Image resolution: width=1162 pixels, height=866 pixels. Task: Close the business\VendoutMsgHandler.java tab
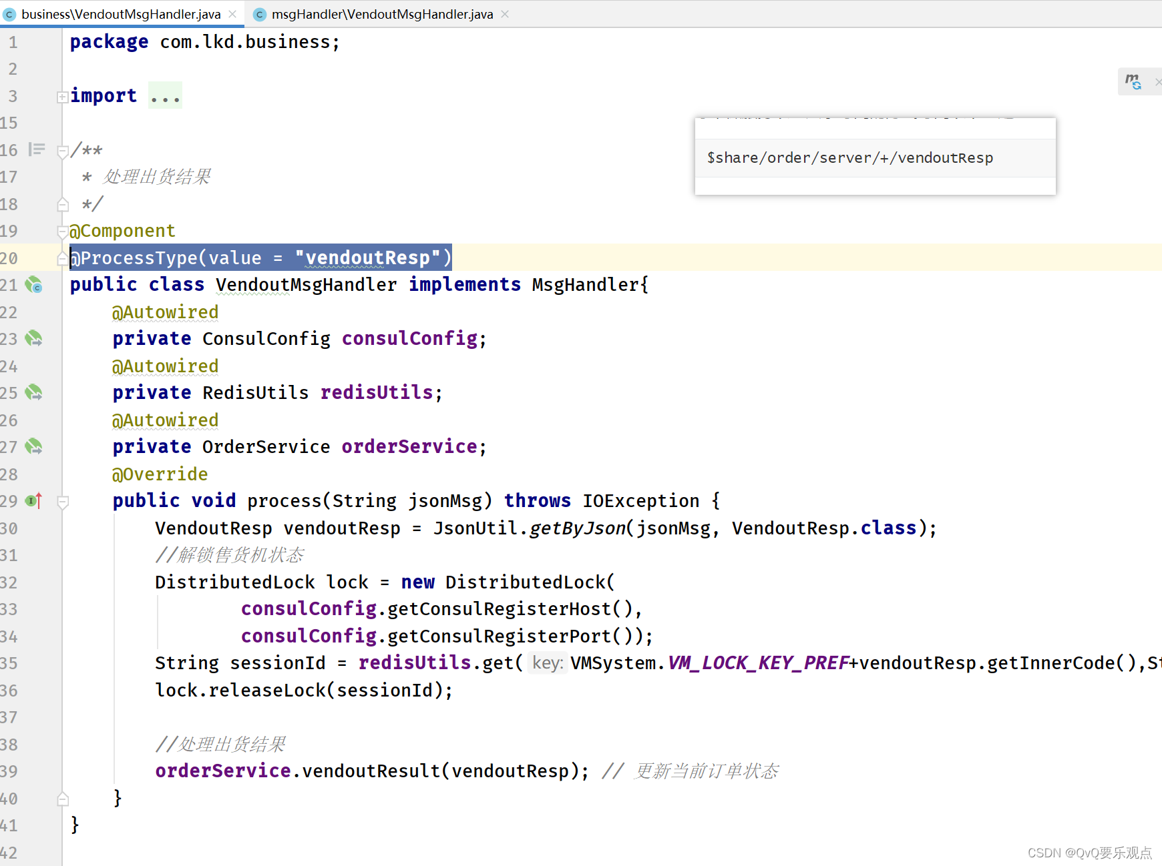coord(232,14)
